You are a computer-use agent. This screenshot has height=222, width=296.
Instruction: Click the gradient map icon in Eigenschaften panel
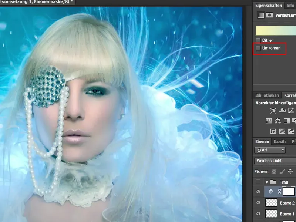261,15
